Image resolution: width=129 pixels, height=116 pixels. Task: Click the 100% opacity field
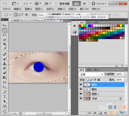tap(119, 74)
